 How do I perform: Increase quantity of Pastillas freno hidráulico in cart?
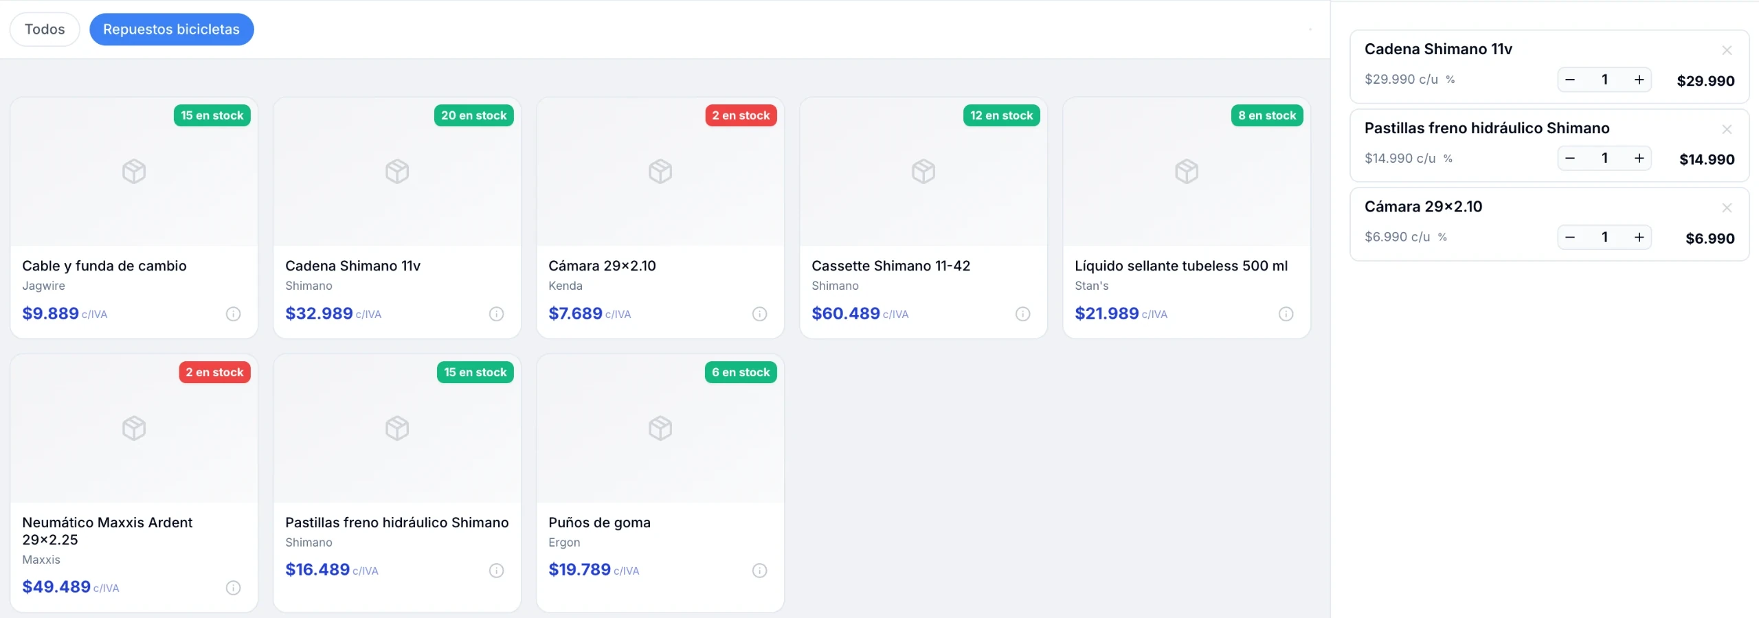[x=1639, y=159]
